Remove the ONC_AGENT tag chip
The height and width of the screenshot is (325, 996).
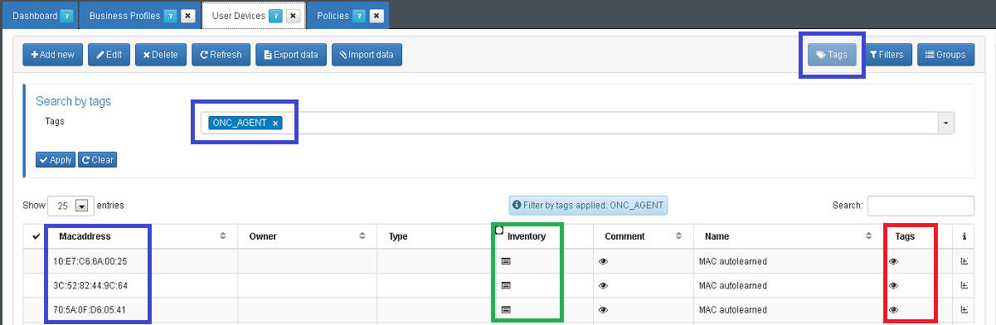[275, 123]
